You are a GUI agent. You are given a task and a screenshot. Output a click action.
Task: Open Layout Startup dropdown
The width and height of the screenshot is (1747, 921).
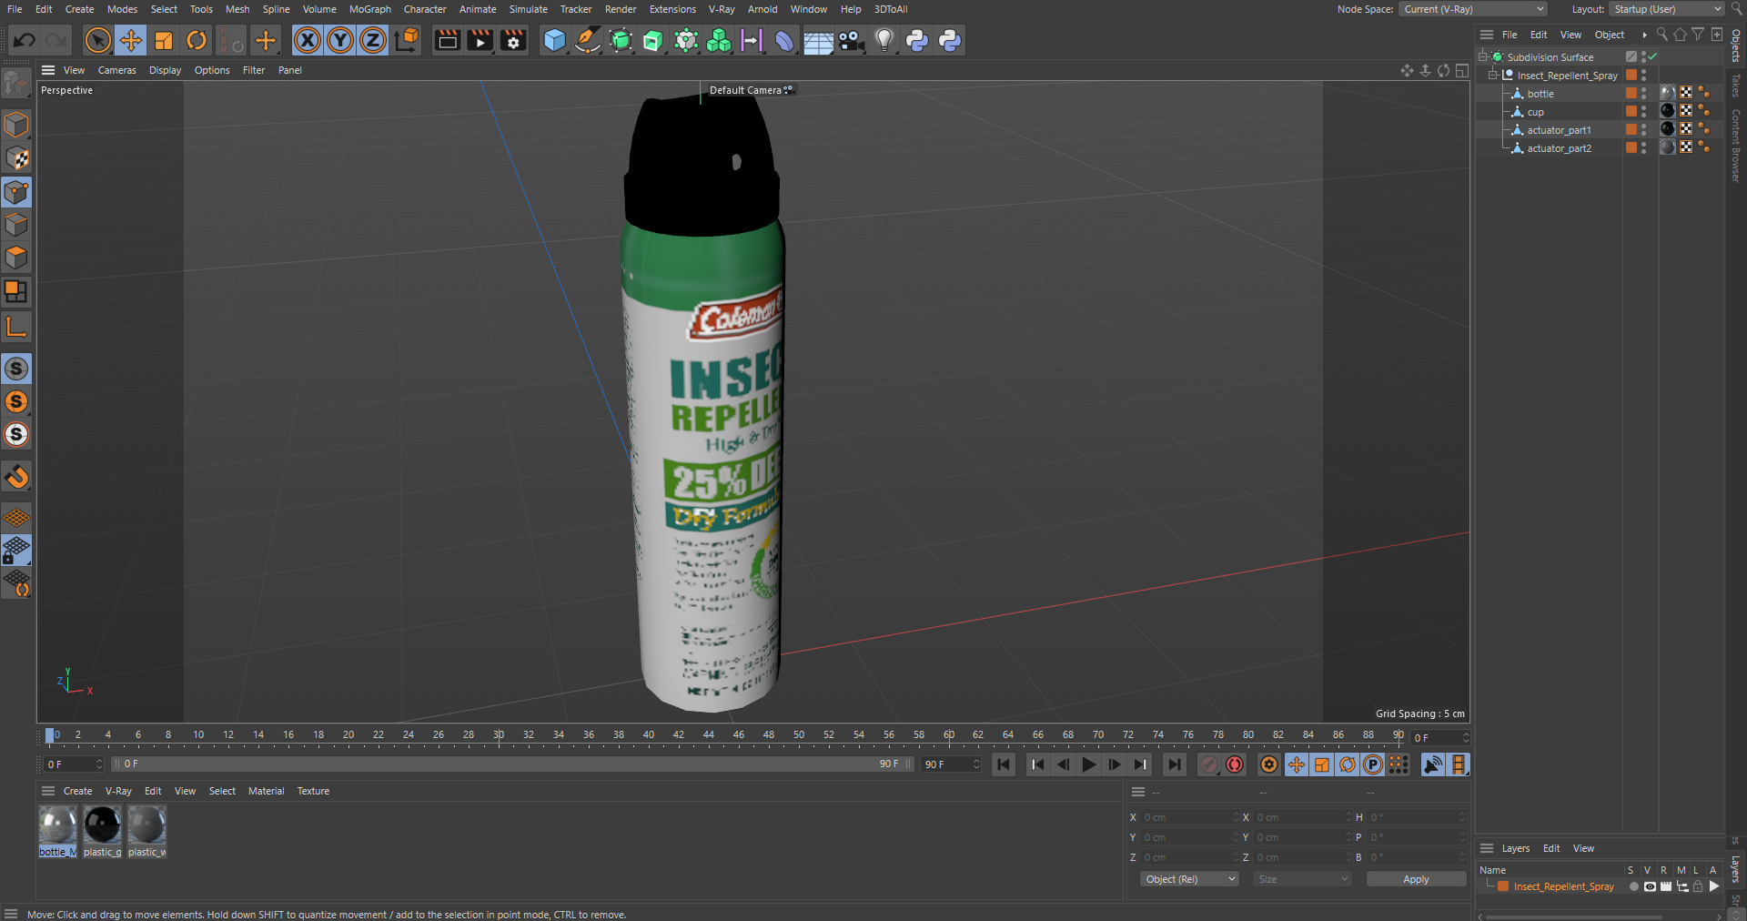click(1667, 9)
